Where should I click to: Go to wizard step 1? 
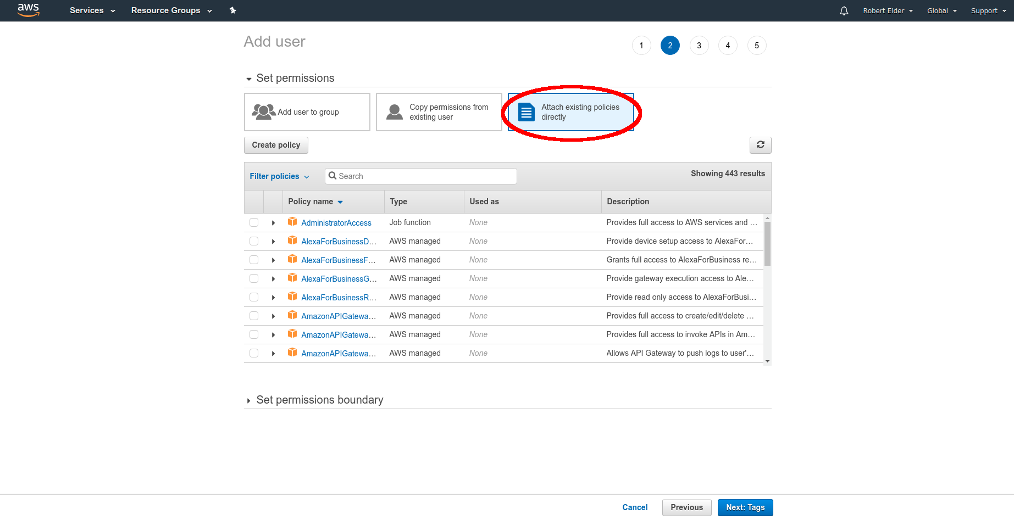click(x=641, y=46)
